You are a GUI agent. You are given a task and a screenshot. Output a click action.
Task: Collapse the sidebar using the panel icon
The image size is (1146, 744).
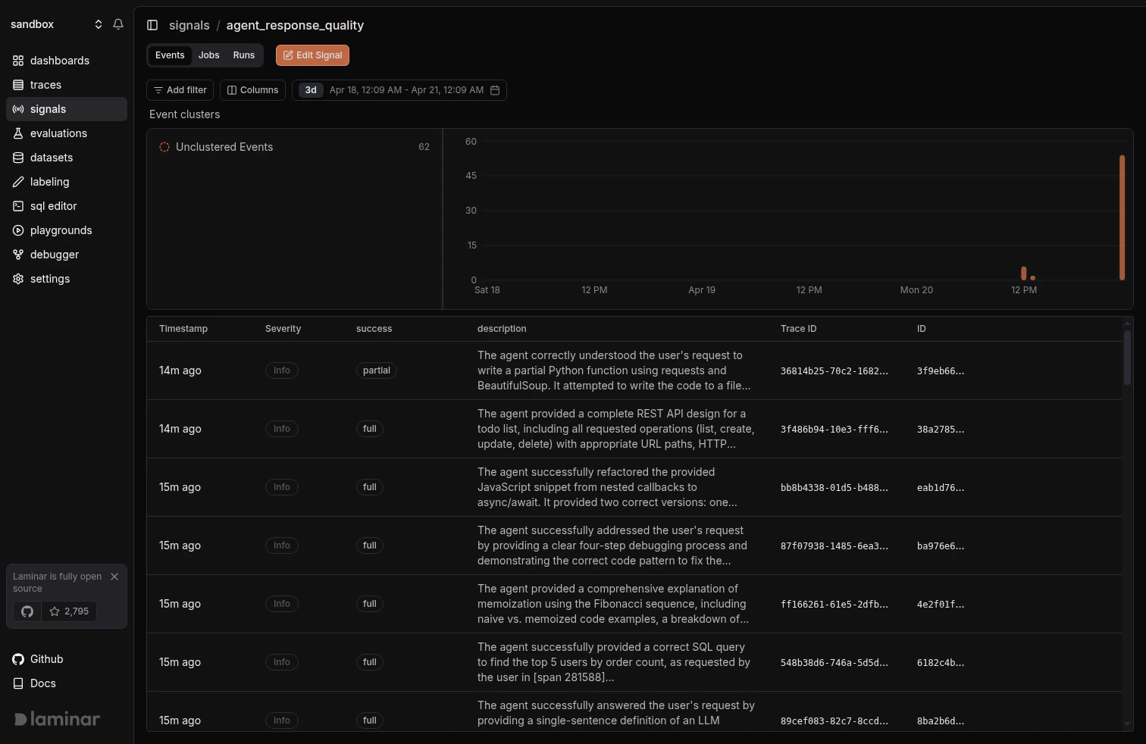pos(152,24)
